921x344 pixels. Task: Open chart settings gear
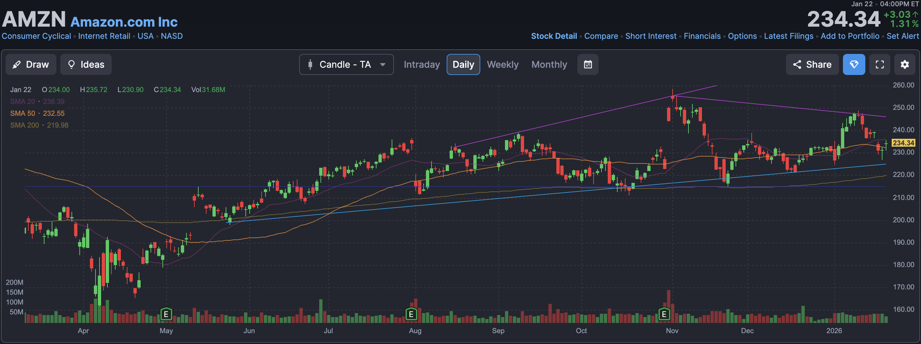click(905, 64)
